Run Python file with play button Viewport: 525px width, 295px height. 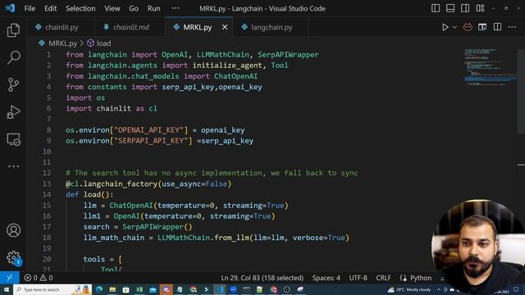pyautogui.click(x=445, y=27)
